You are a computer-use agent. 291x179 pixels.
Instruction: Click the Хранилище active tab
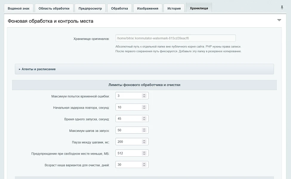(199, 8)
